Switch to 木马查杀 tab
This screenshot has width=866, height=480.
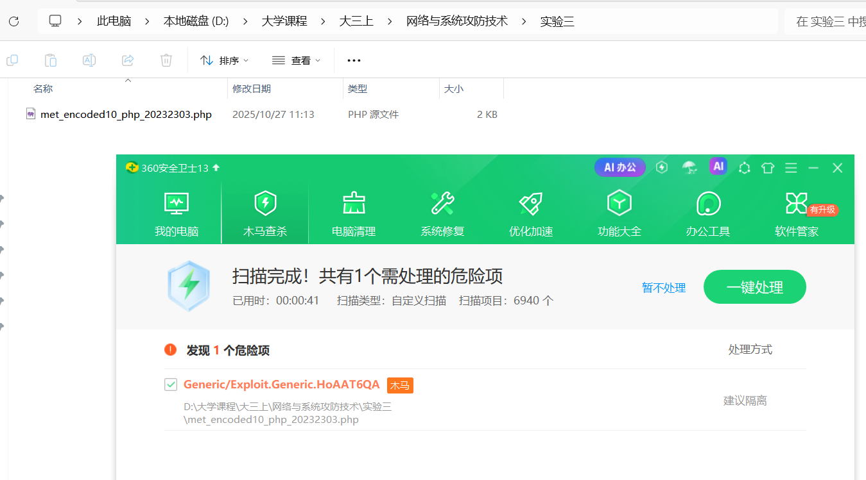(265, 214)
